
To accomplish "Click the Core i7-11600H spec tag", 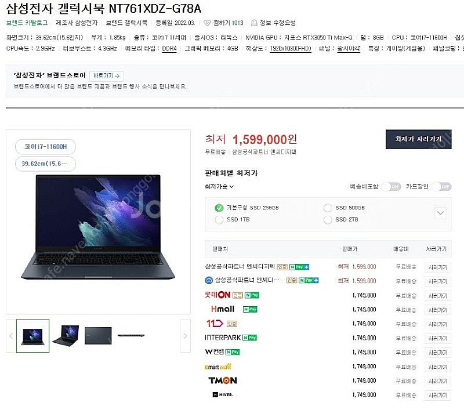I will click(46, 147).
